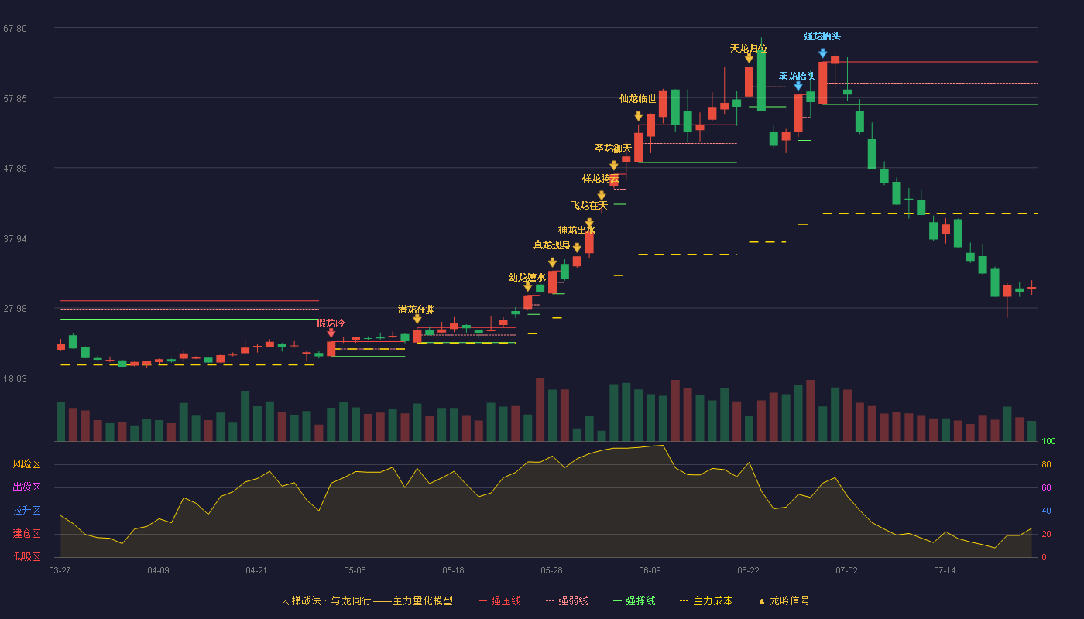
Task: Click the 20 indicator scale value
Action: tap(1046, 535)
